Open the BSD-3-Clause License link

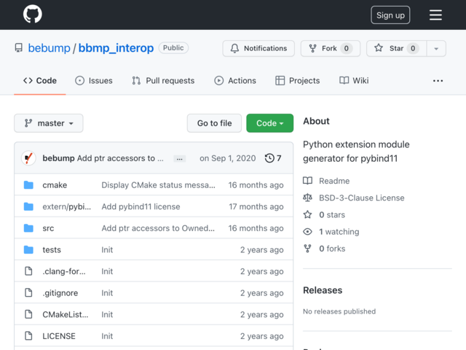pos(362,198)
